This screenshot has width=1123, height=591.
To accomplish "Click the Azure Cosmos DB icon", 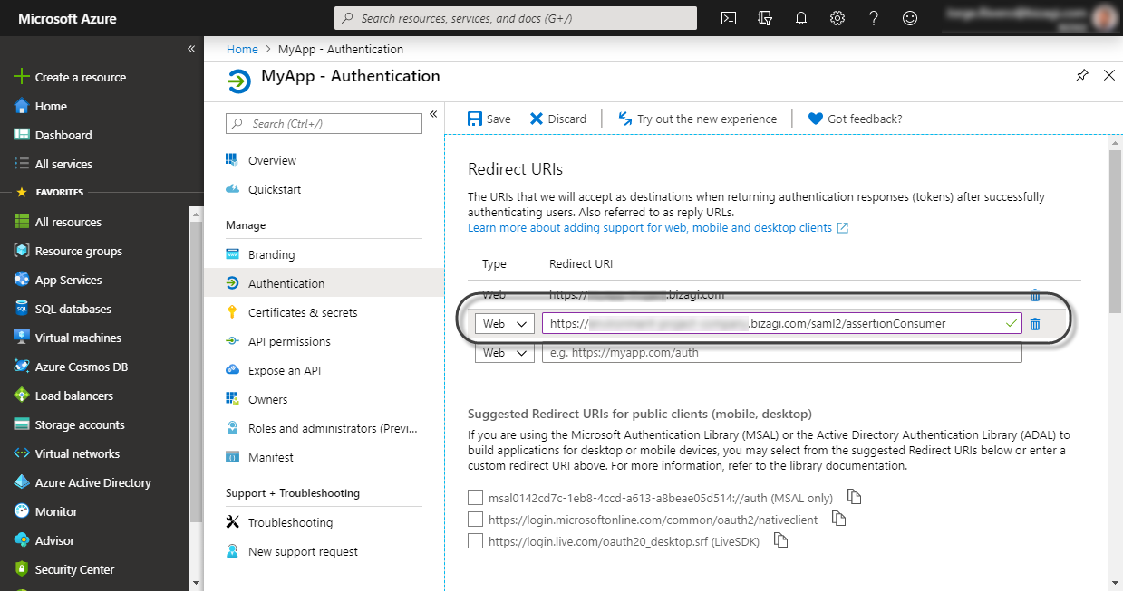I will tap(22, 367).
